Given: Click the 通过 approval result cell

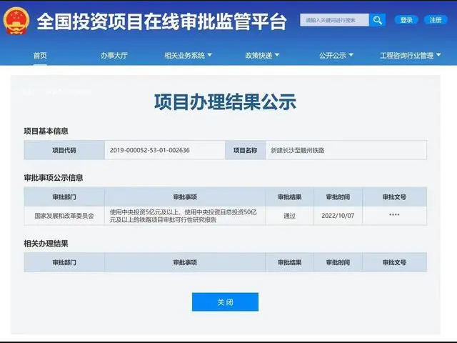Looking at the screenshot, I should [x=289, y=215].
